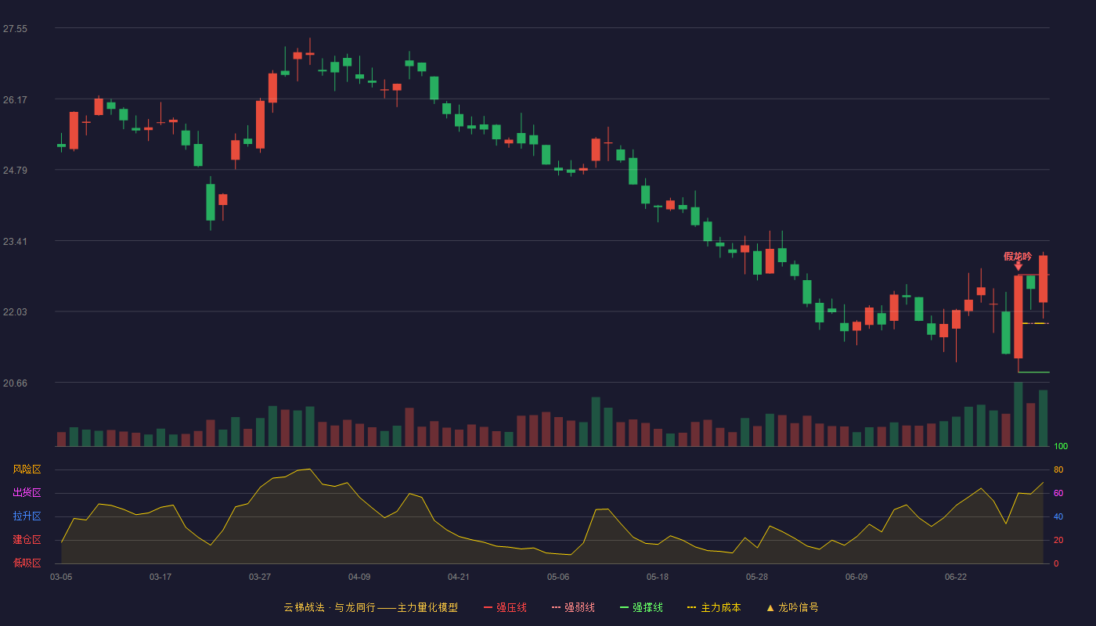Click the red 假龙吟 arrow marker

1018,267
